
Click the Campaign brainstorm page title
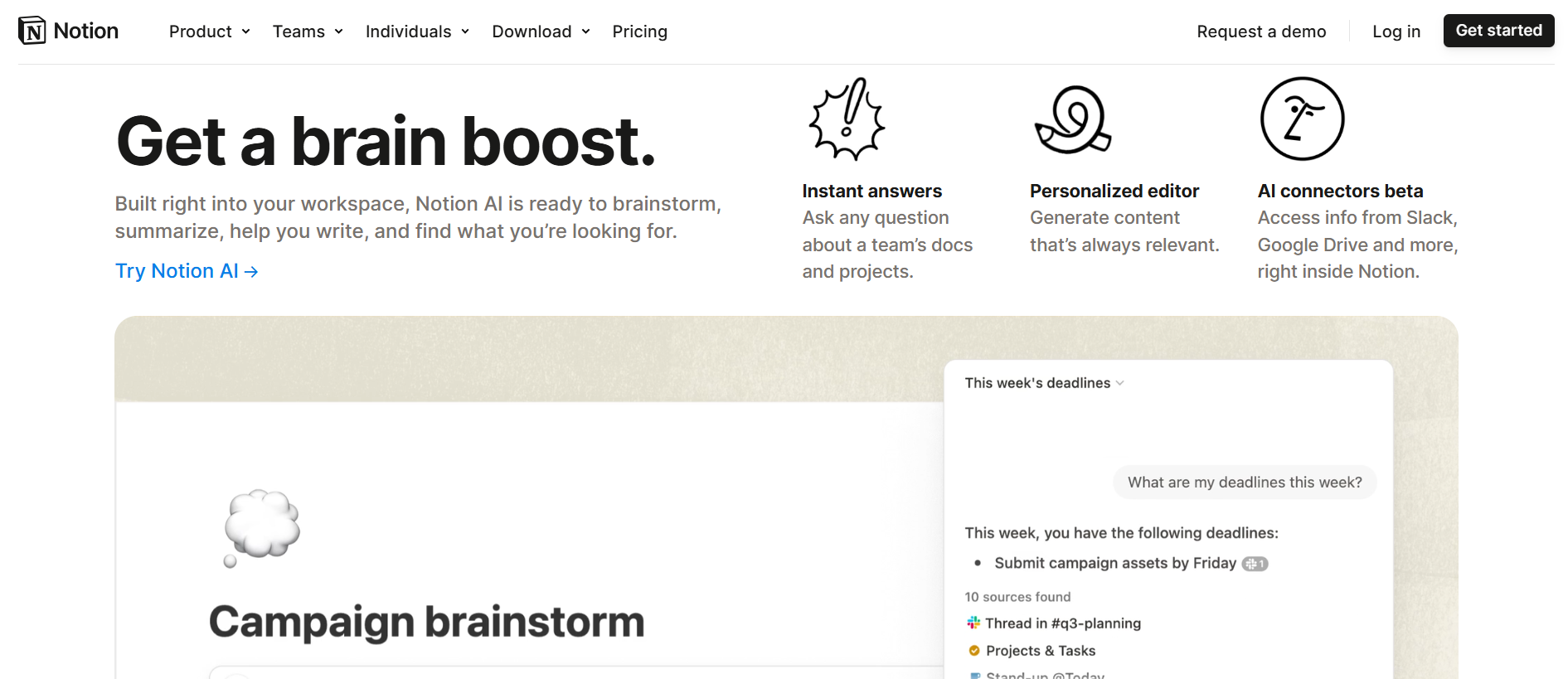(427, 622)
